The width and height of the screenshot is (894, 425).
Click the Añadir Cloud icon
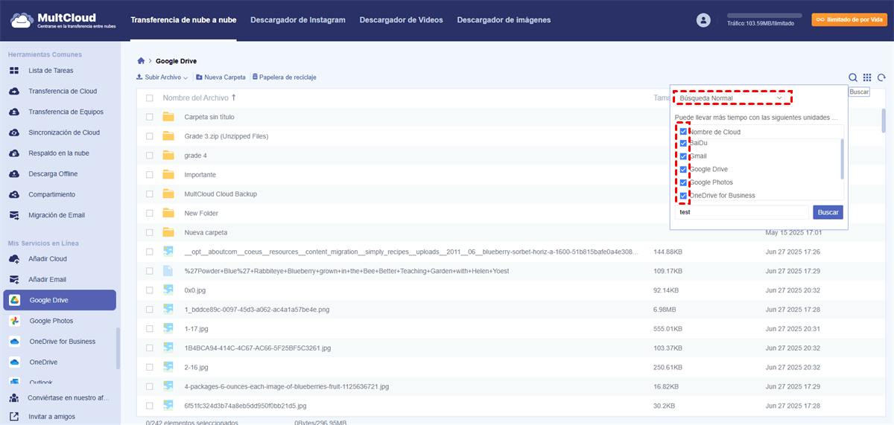pyautogui.click(x=14, y=259)
